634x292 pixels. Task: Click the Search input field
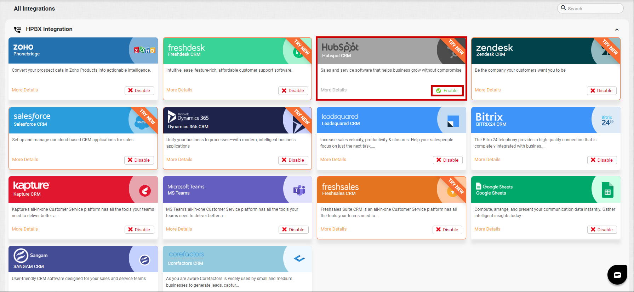[590, 8]
